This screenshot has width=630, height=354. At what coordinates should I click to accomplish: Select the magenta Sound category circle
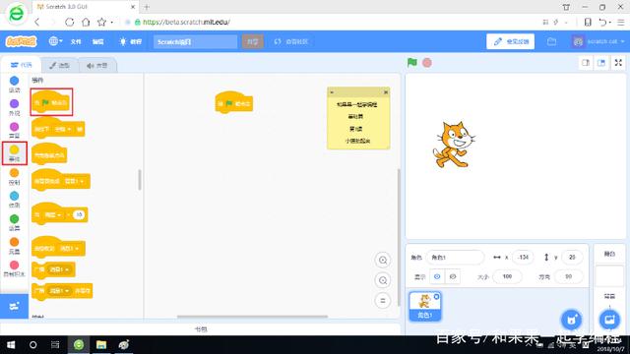(x=14, y=127)
